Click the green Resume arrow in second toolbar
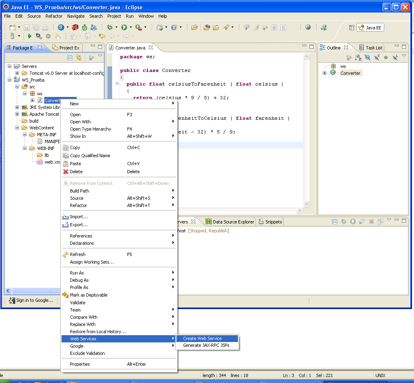Image resolution: width=414 pixels, height=383 pixels. pyautogui.click(x=30, y=36)
